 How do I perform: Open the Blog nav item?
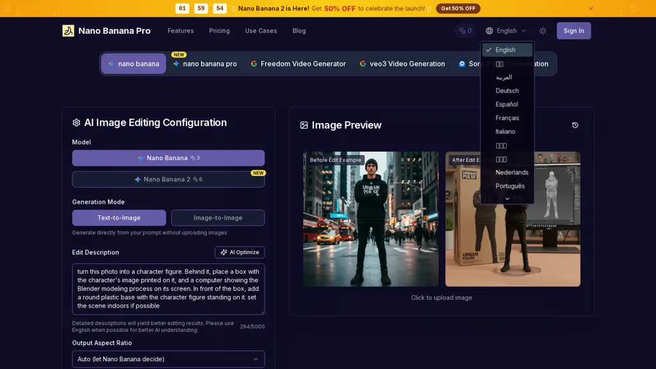click(x=299, y=31)
